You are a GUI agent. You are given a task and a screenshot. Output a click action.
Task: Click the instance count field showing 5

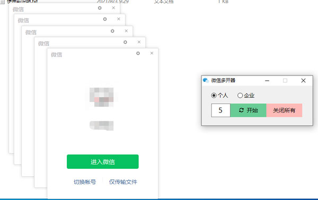tap(220, 110)
